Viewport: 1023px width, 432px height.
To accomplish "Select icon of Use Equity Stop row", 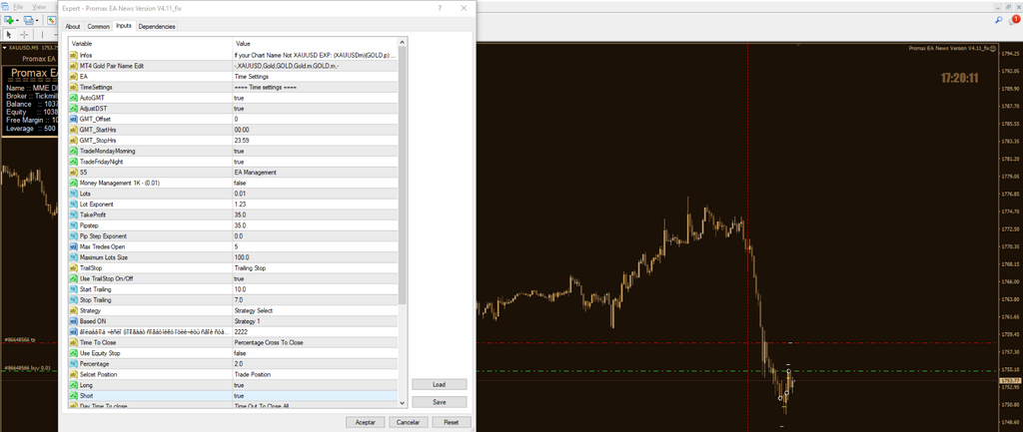I will (74, 353).
